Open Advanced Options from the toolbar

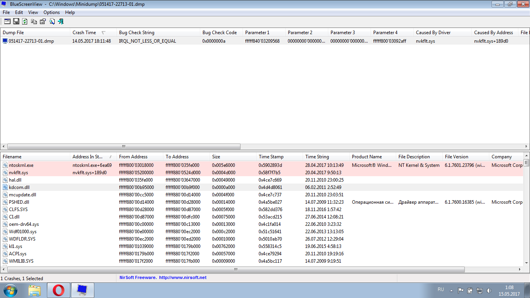point(7,21)
